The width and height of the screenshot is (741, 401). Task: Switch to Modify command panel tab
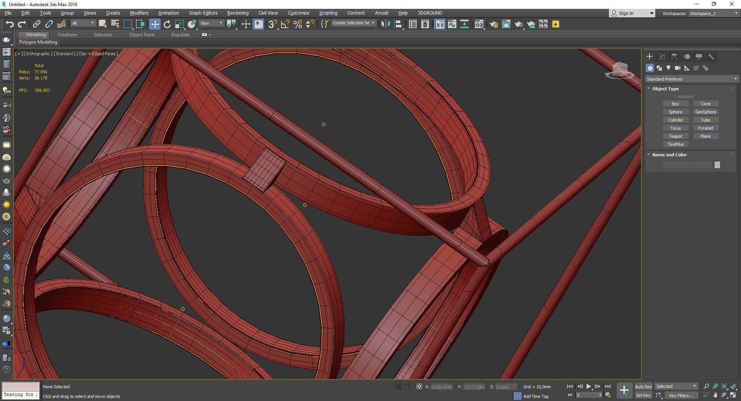point(662,57)
